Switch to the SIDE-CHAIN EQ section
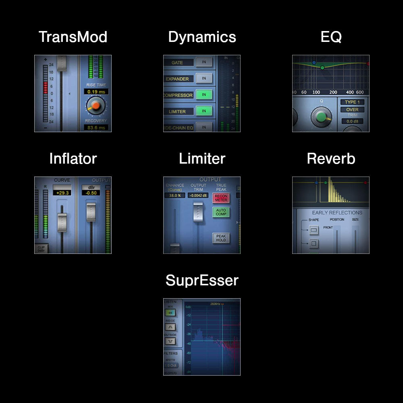 (x=177, y=127)
